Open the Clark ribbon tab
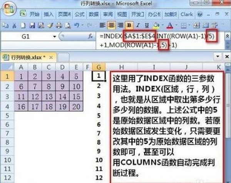Viewport: 231px width, 183px height. 187,14
